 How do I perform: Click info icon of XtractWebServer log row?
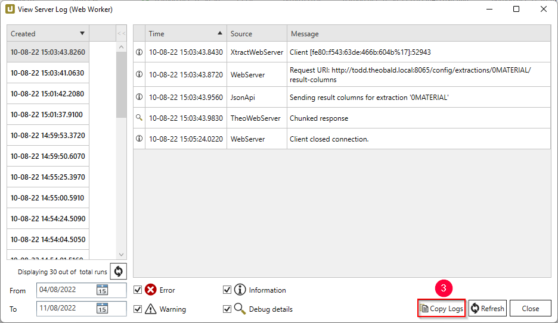(139, 52)
